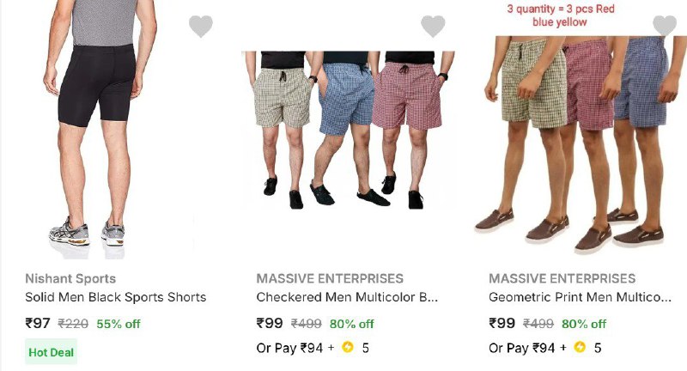Open Checkered Men Multicolor product title
Viewport: 687px width, 371px height.
coord(347,297)
